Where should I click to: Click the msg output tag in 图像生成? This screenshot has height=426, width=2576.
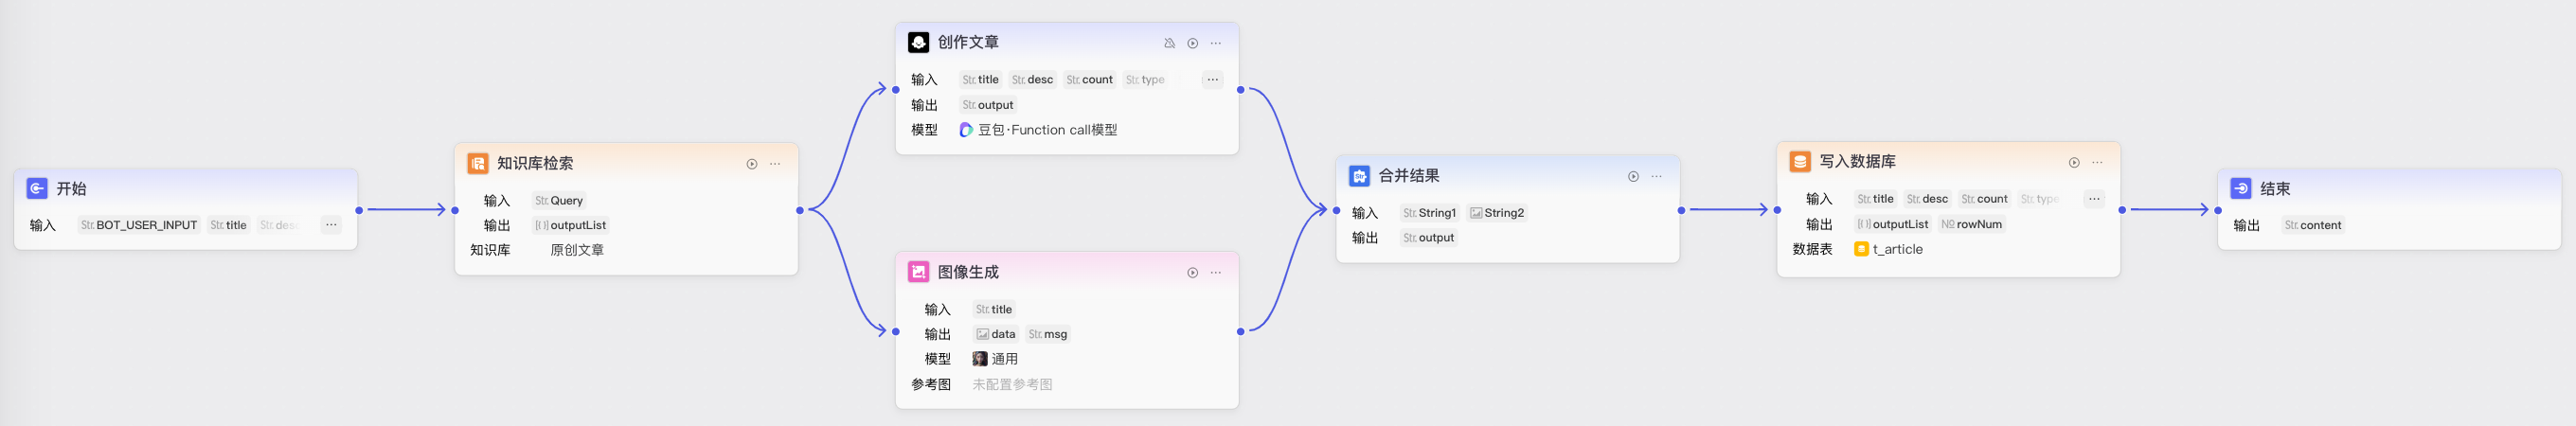(x=1048, y=334)
